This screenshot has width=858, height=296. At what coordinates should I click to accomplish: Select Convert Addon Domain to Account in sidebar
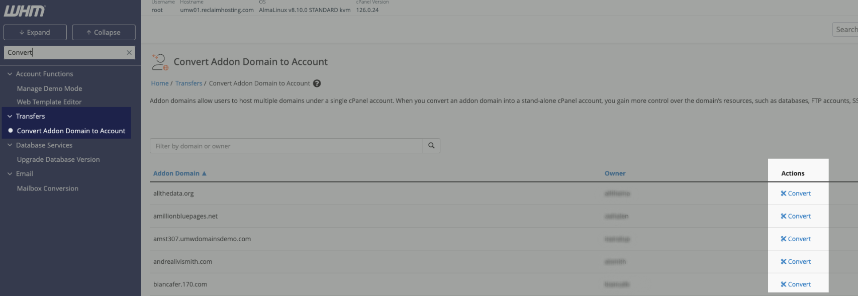(x=71, y=131)
